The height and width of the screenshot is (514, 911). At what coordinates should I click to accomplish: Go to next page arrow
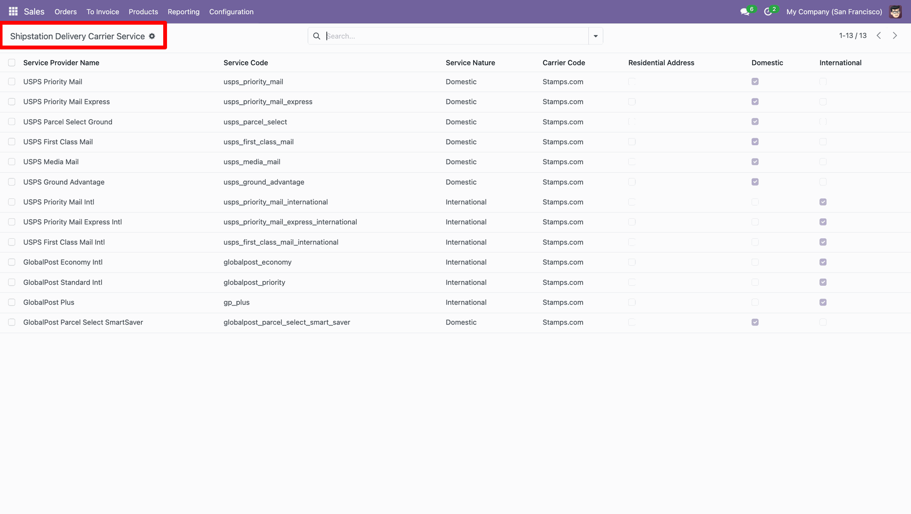[x=895, y=36]
